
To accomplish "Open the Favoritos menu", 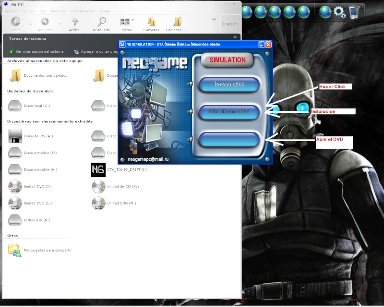I will (59, 11).
